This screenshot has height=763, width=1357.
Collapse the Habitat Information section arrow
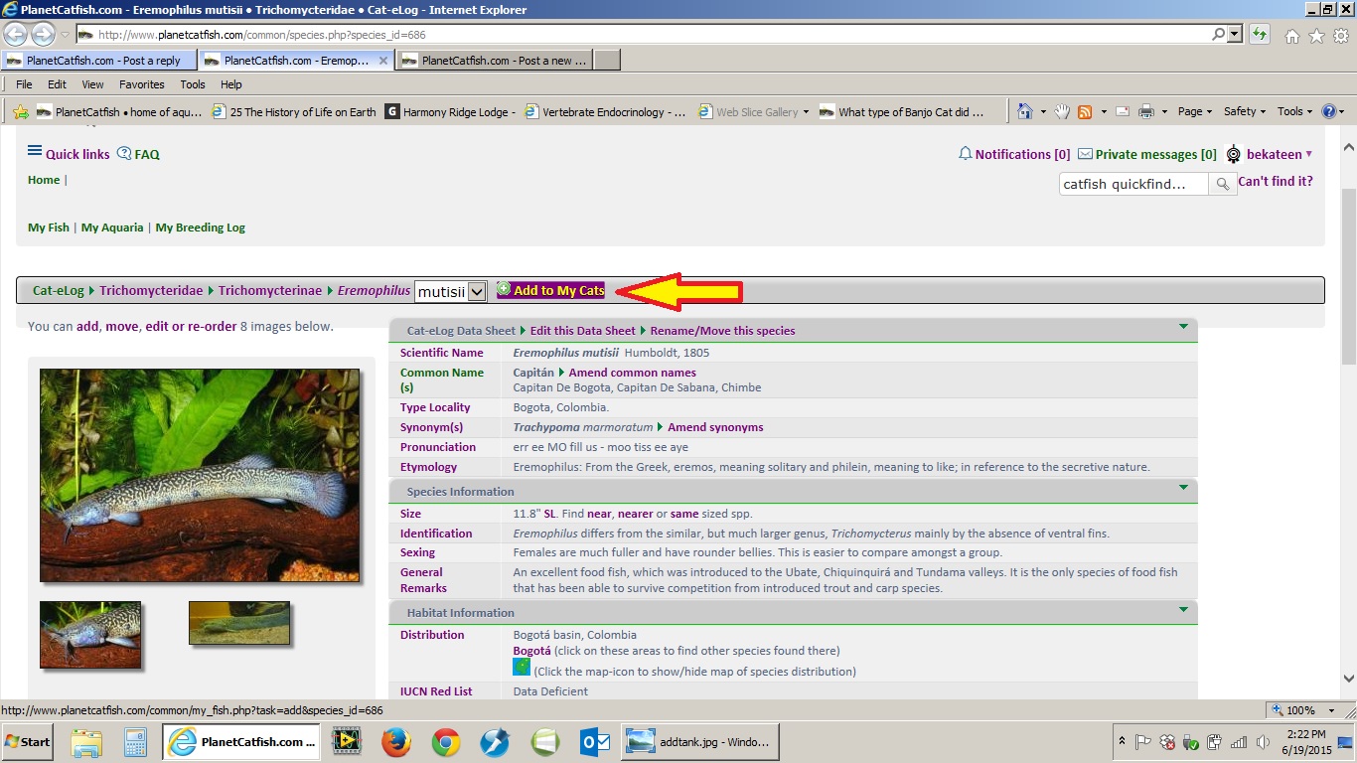(1183, 608)
